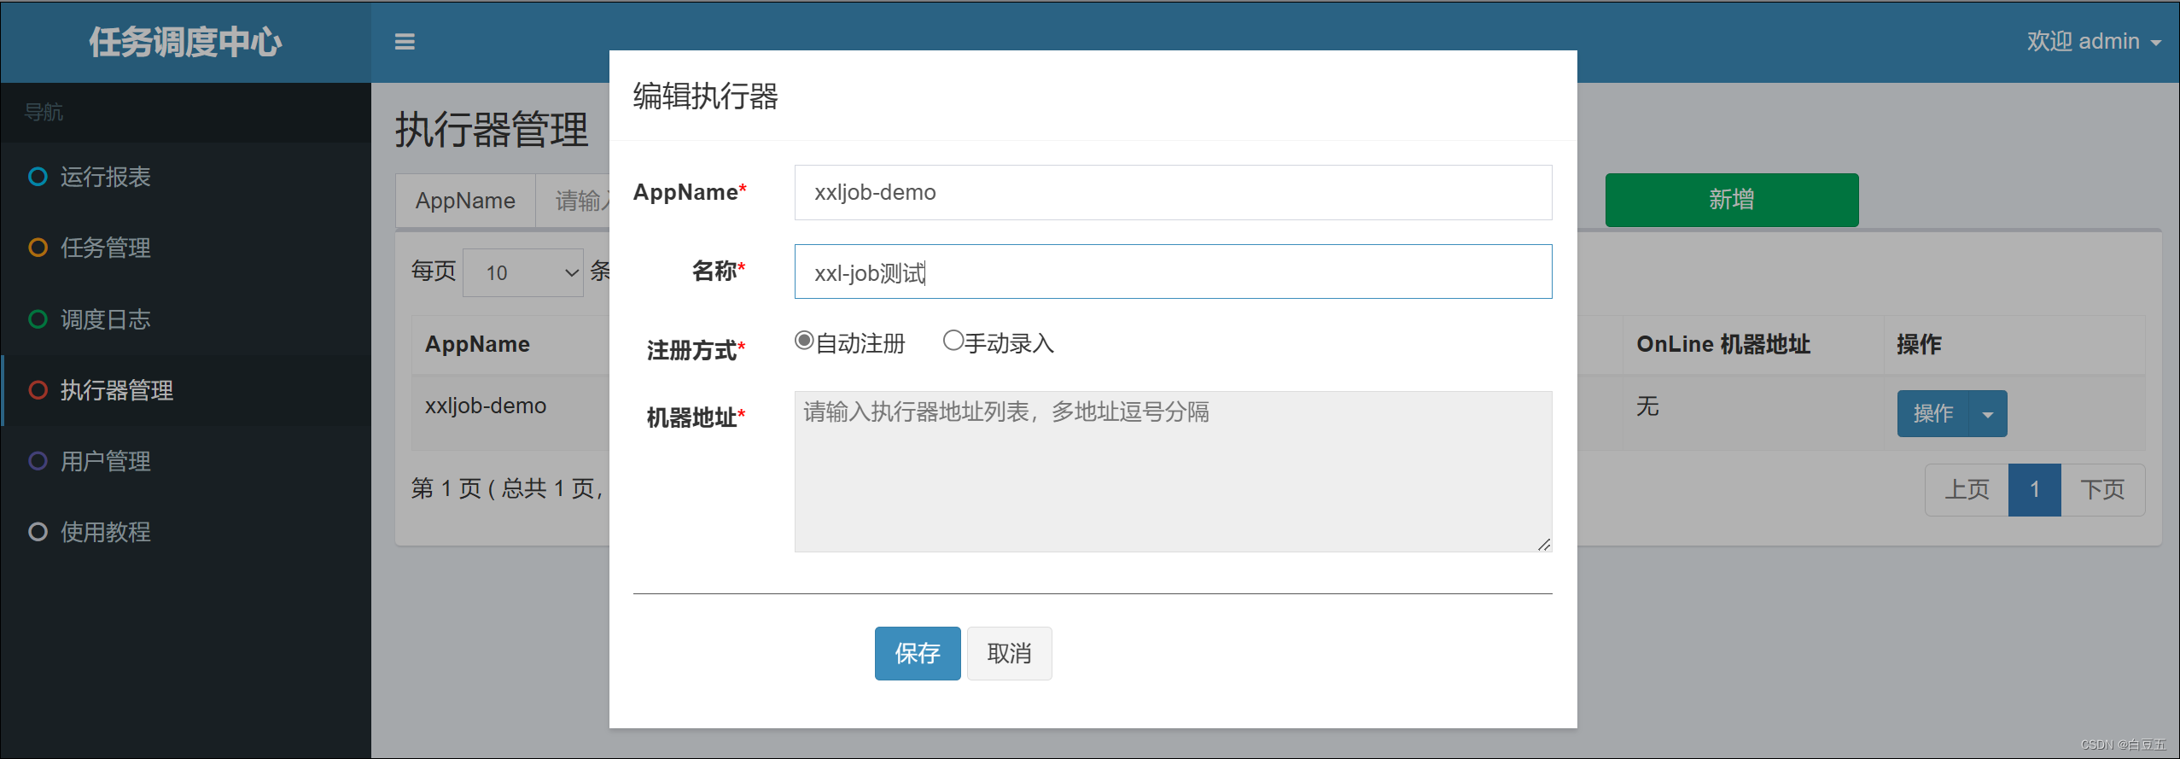This screenshot has width=2180, height=759.
Task: Toggle the hamburger sidebar menu icon
Action: [x=405, y=42]
